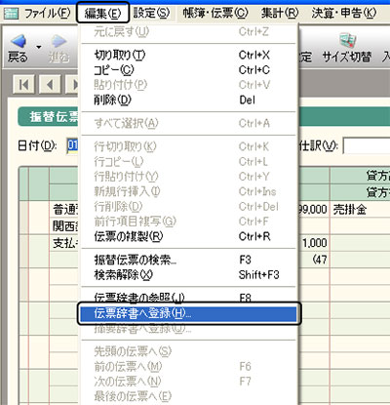Click the application icon beside ファイル
This screenshot has width=390, height=405.
point(11,14)
